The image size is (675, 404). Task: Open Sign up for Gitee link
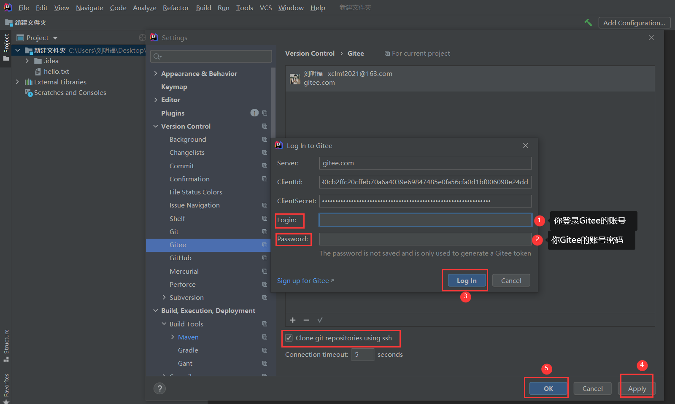(x=305, y=281)
